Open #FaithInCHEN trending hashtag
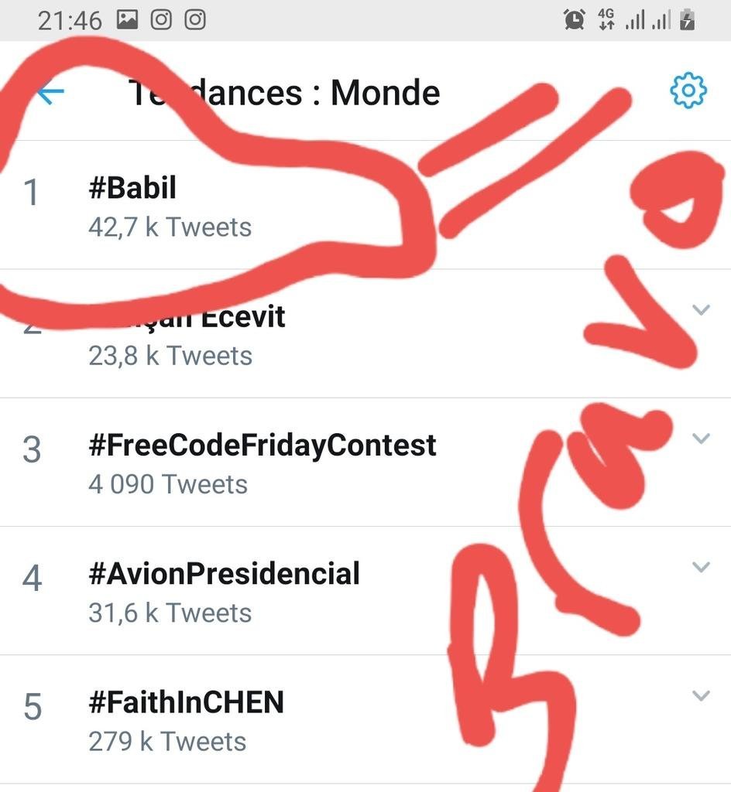 [x=187, y=702]
